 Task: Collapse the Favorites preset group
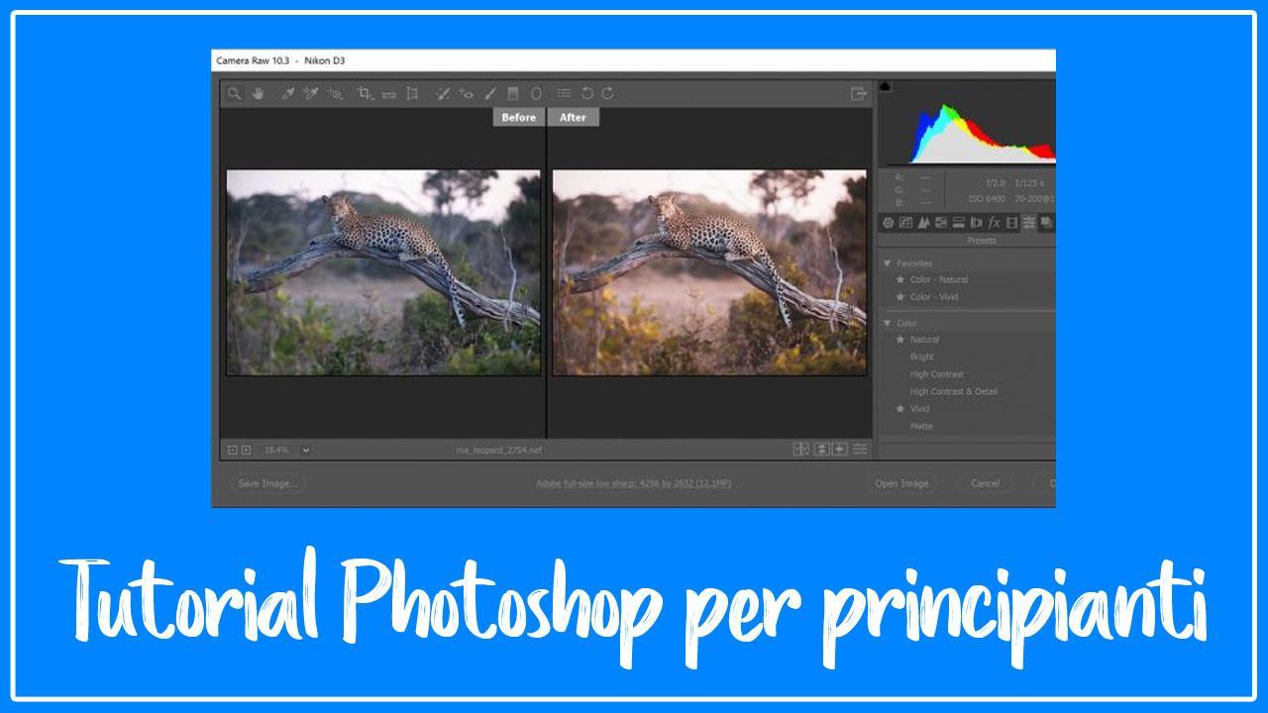[887, 263]
